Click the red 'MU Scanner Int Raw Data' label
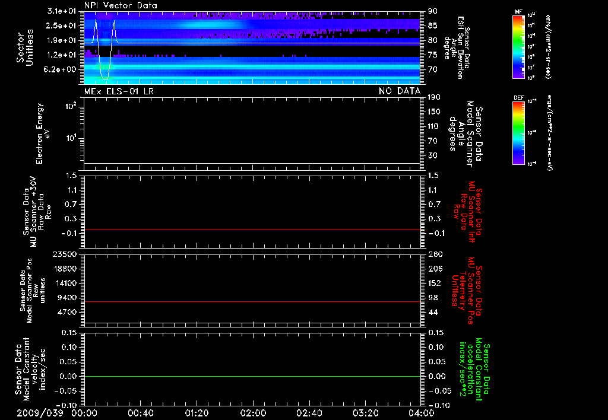 [468, 212]
